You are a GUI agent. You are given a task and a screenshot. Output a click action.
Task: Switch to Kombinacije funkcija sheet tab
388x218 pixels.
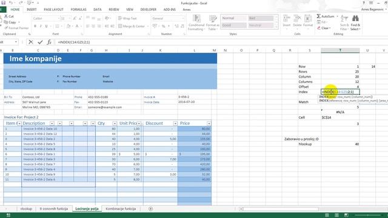(121, 209)
